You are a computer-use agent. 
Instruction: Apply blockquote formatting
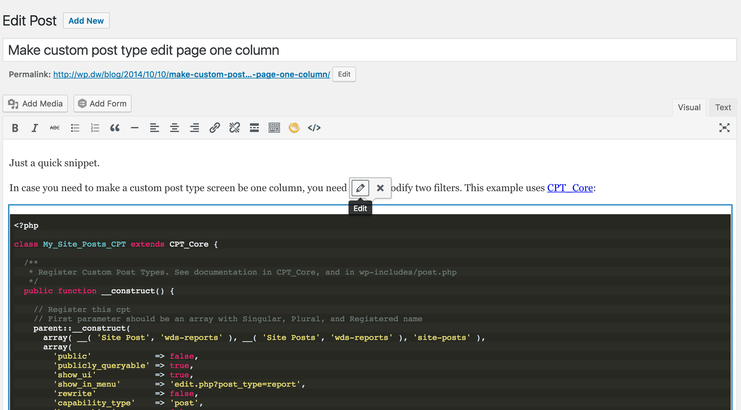pyautogui.click(x=115, y=128)
